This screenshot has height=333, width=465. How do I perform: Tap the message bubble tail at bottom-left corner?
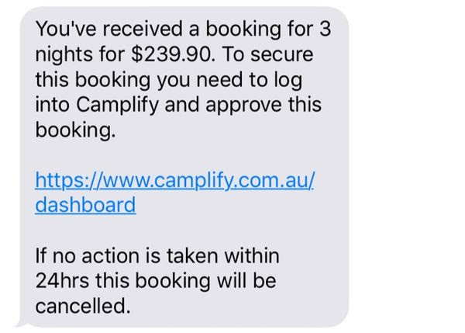coord(22,323)
